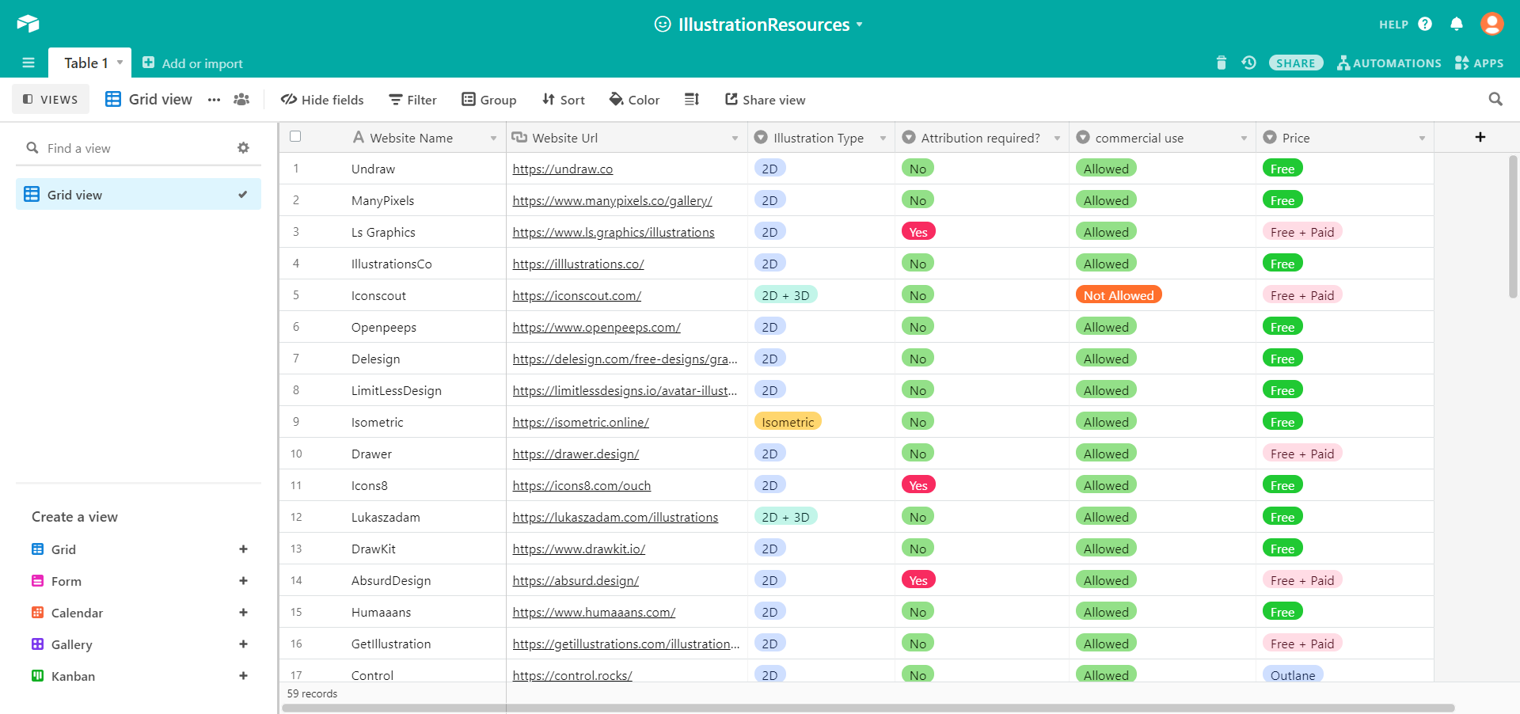
Task: Open the https://icons8.com/ouch link
Action: (582, 485)
